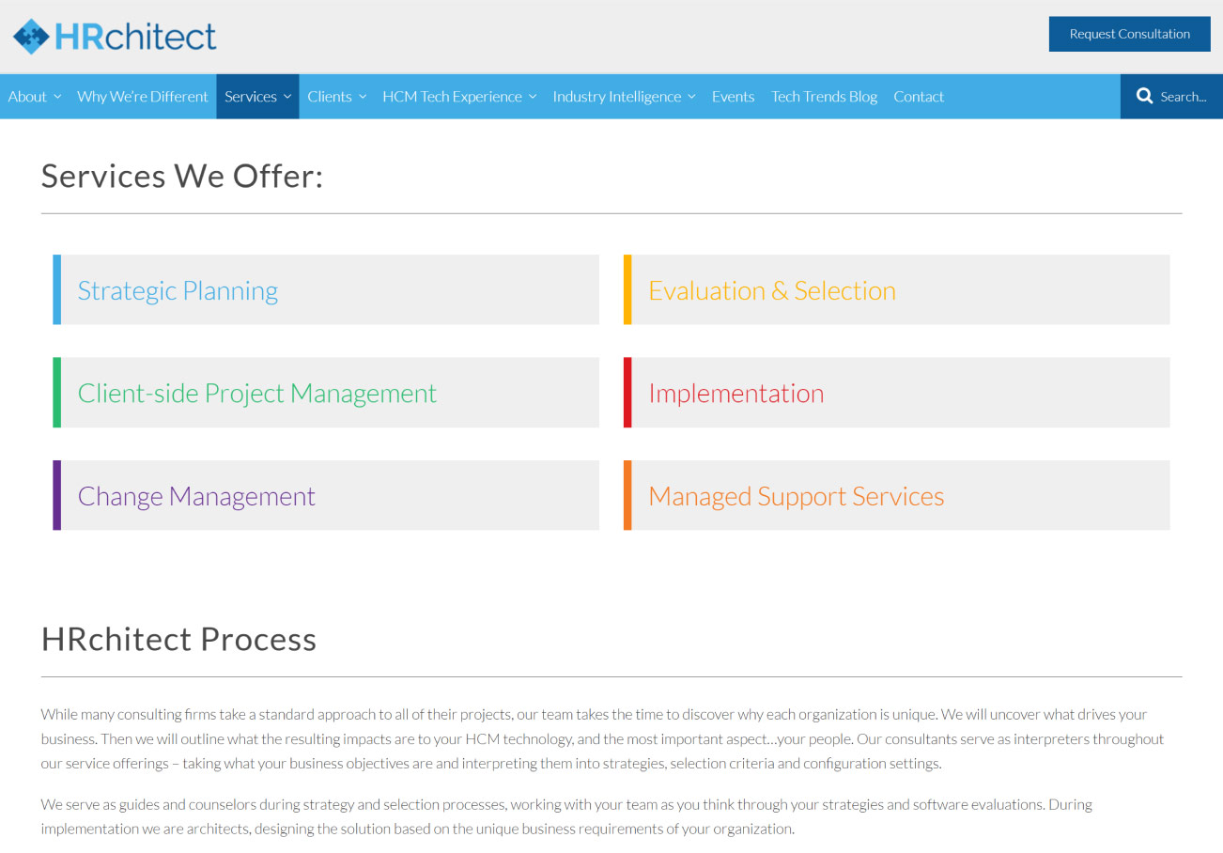Navigate to the Contact page
This screenshot has height=853, width=1223.
(x=919, y=97)
